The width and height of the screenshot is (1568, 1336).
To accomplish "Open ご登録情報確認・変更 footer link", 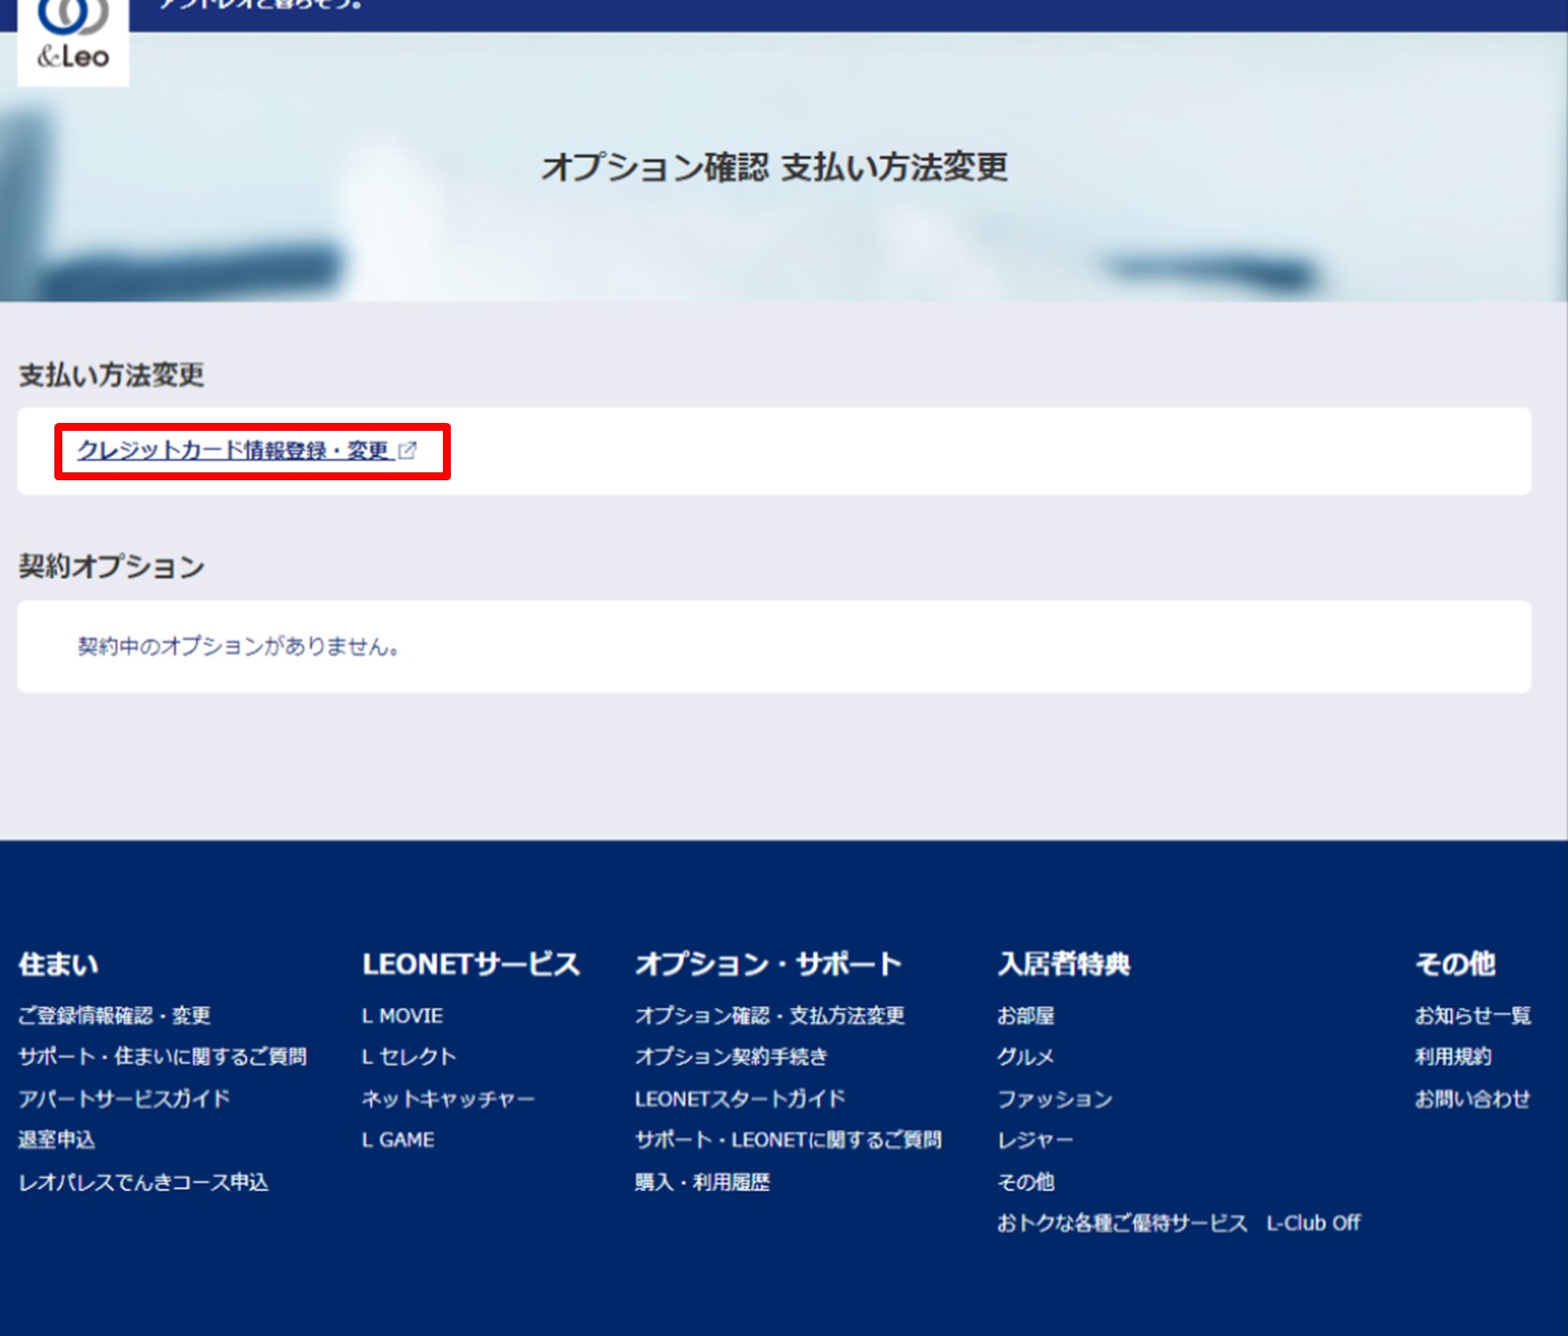I will [x=115, y=1016].
